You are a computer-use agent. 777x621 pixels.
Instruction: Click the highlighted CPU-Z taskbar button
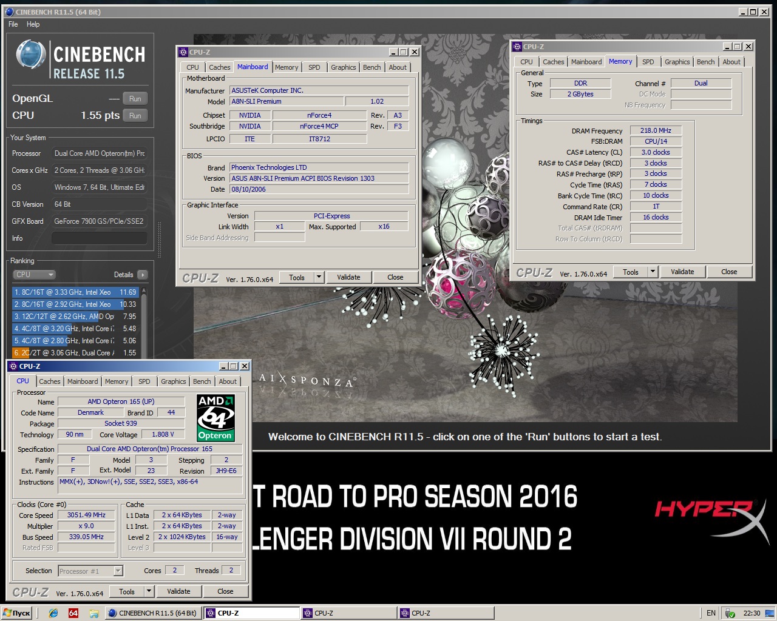pyautogui.click(x=252, y=613)
